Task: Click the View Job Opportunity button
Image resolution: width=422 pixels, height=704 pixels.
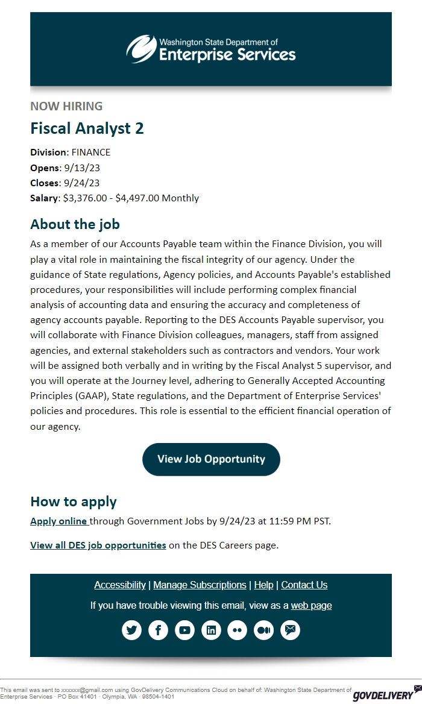Action: pyautogui.click(x=211, y=459)
